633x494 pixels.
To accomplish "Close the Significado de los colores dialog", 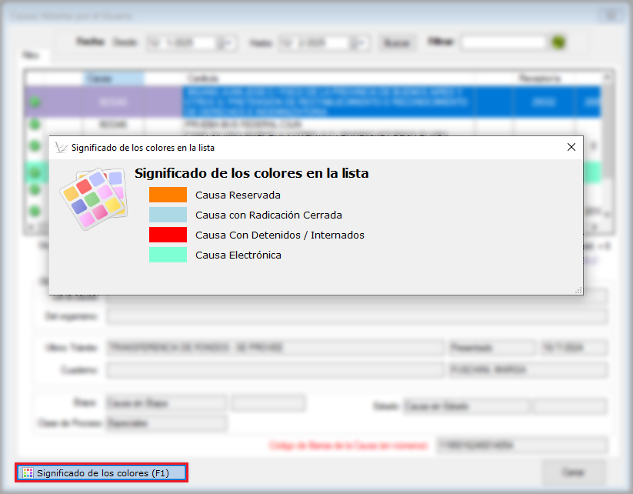I will (x=571, y=147).
